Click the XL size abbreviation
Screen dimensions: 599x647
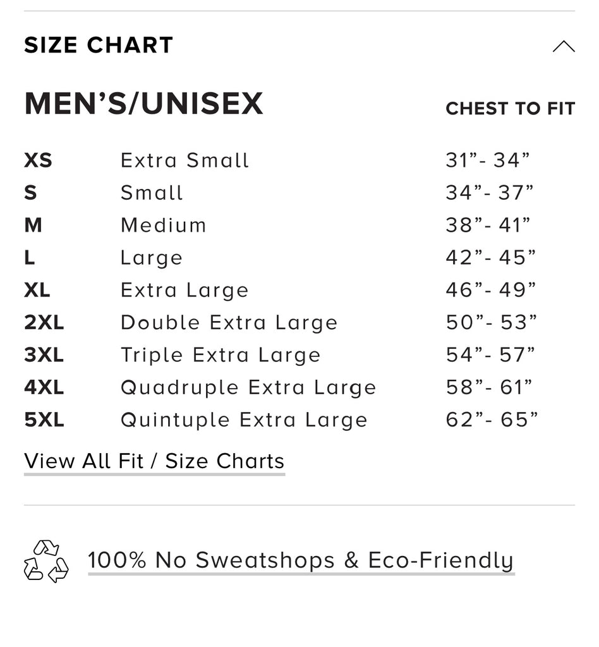point(37,290)
